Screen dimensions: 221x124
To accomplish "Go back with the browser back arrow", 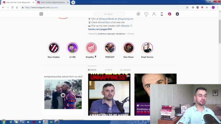I will [x=3, y=8].
